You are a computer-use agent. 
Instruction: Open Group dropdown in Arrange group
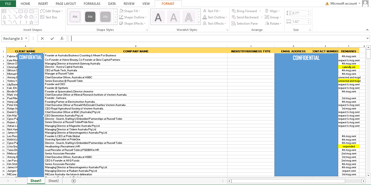pos(273,17)
